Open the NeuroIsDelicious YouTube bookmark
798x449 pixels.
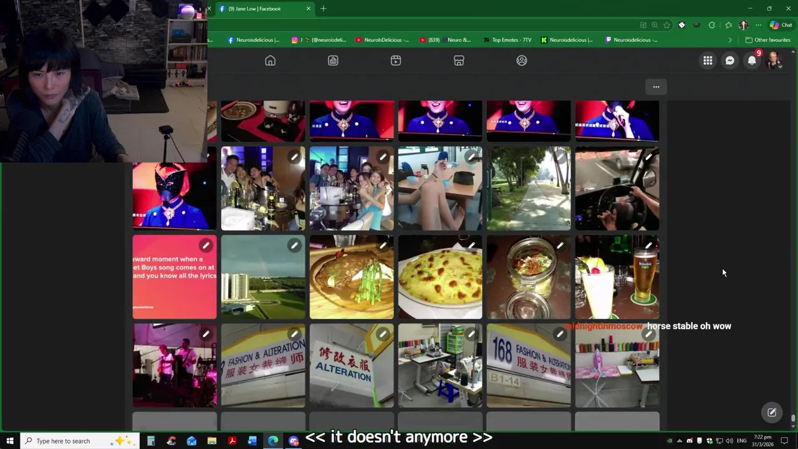coord(382,40)
